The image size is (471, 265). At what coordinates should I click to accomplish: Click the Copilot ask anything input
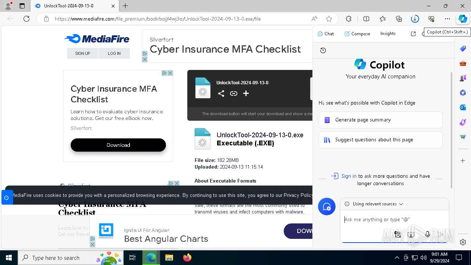(x=394, y=219)
